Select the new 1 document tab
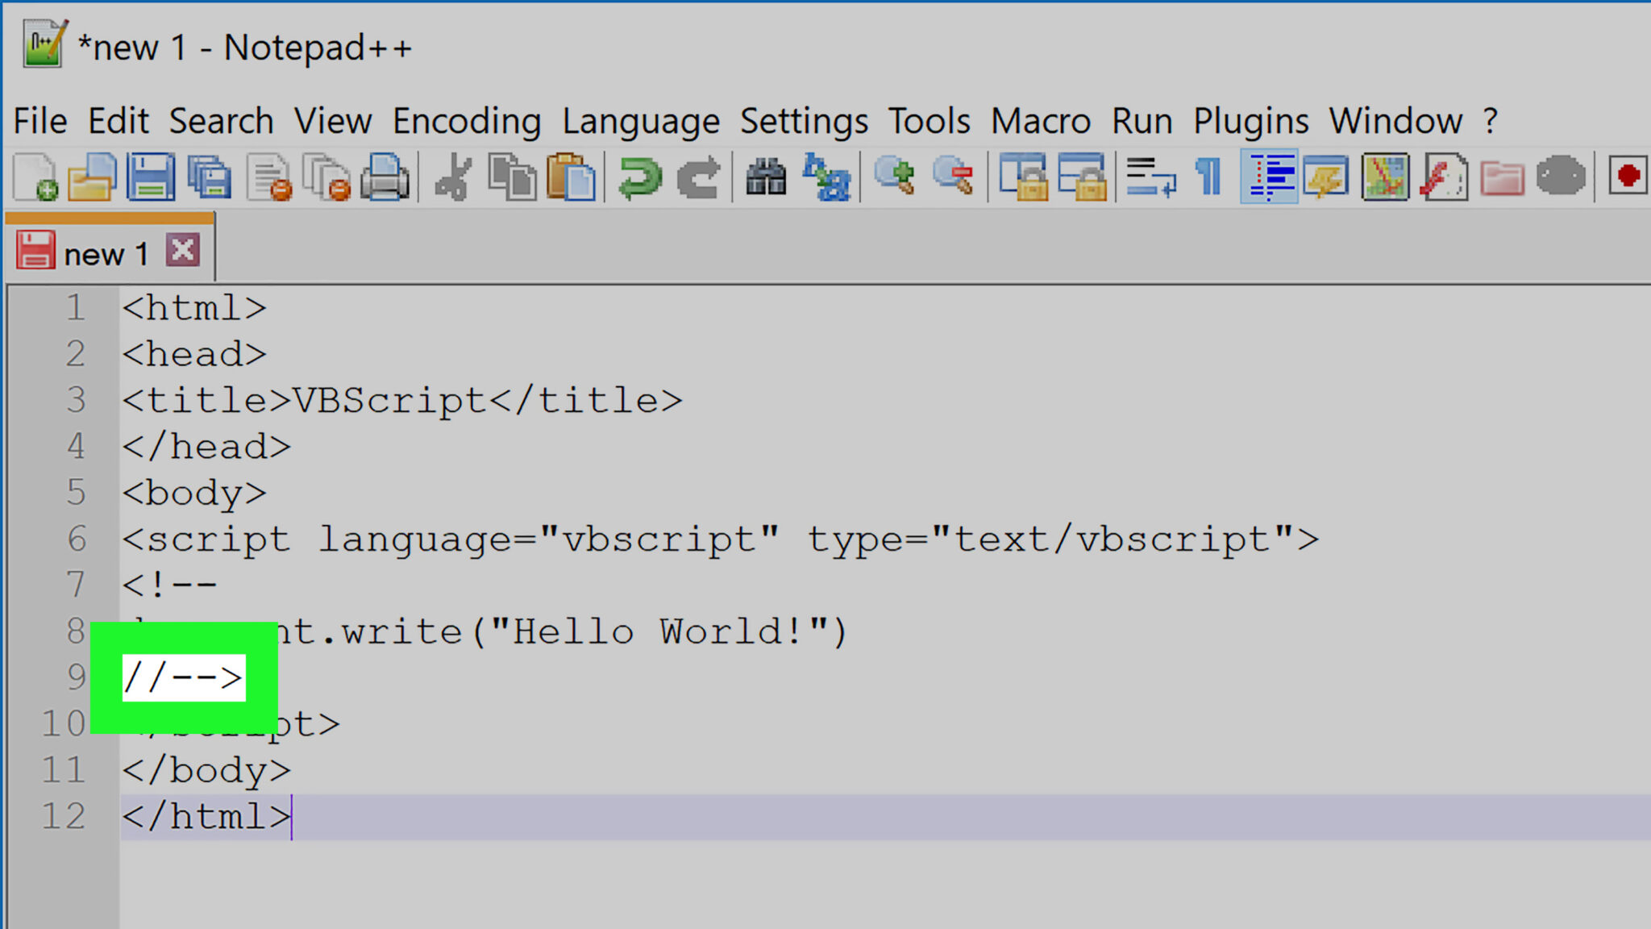 [105, 252]
